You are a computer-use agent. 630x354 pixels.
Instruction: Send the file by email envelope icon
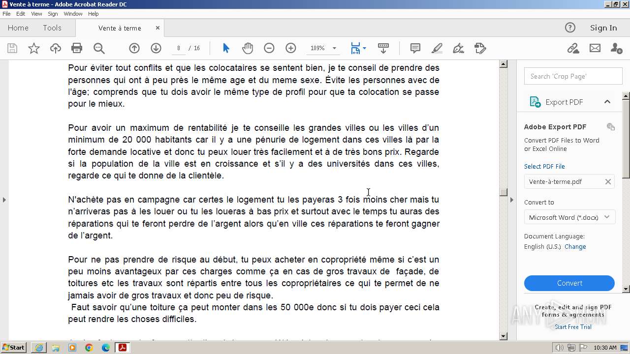tap(595, 48)
